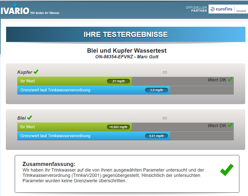Click the green 'Ihr Wert' bar for Kupfer
Viewport: 248px width, 196px height.
tap(75, 81)
